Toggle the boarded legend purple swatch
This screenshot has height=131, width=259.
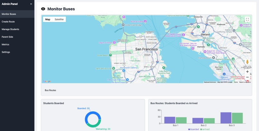click(x=189, y=129)
